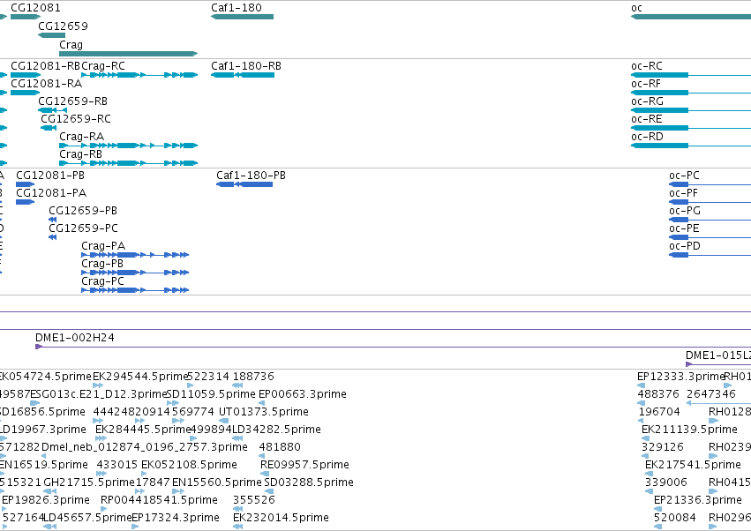Select the Crag-RA transcript
Image resolution: width=751 pixels, height=531 pixels.
pos(128,146)
